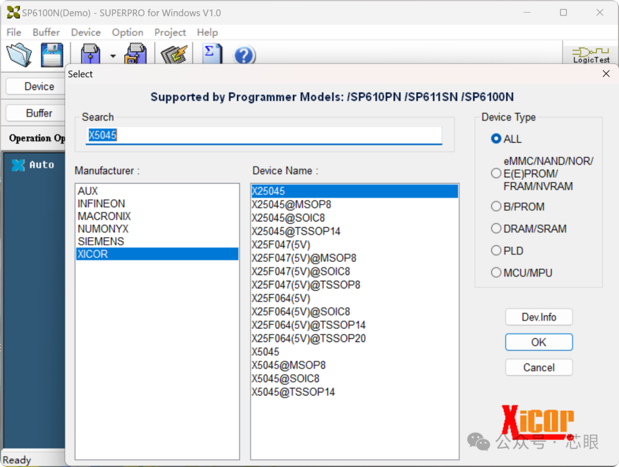Select X25F064(5V)@SOIC8 device
Image resolution: width=619 pixels, height=467 pixels.
point(355,312)
